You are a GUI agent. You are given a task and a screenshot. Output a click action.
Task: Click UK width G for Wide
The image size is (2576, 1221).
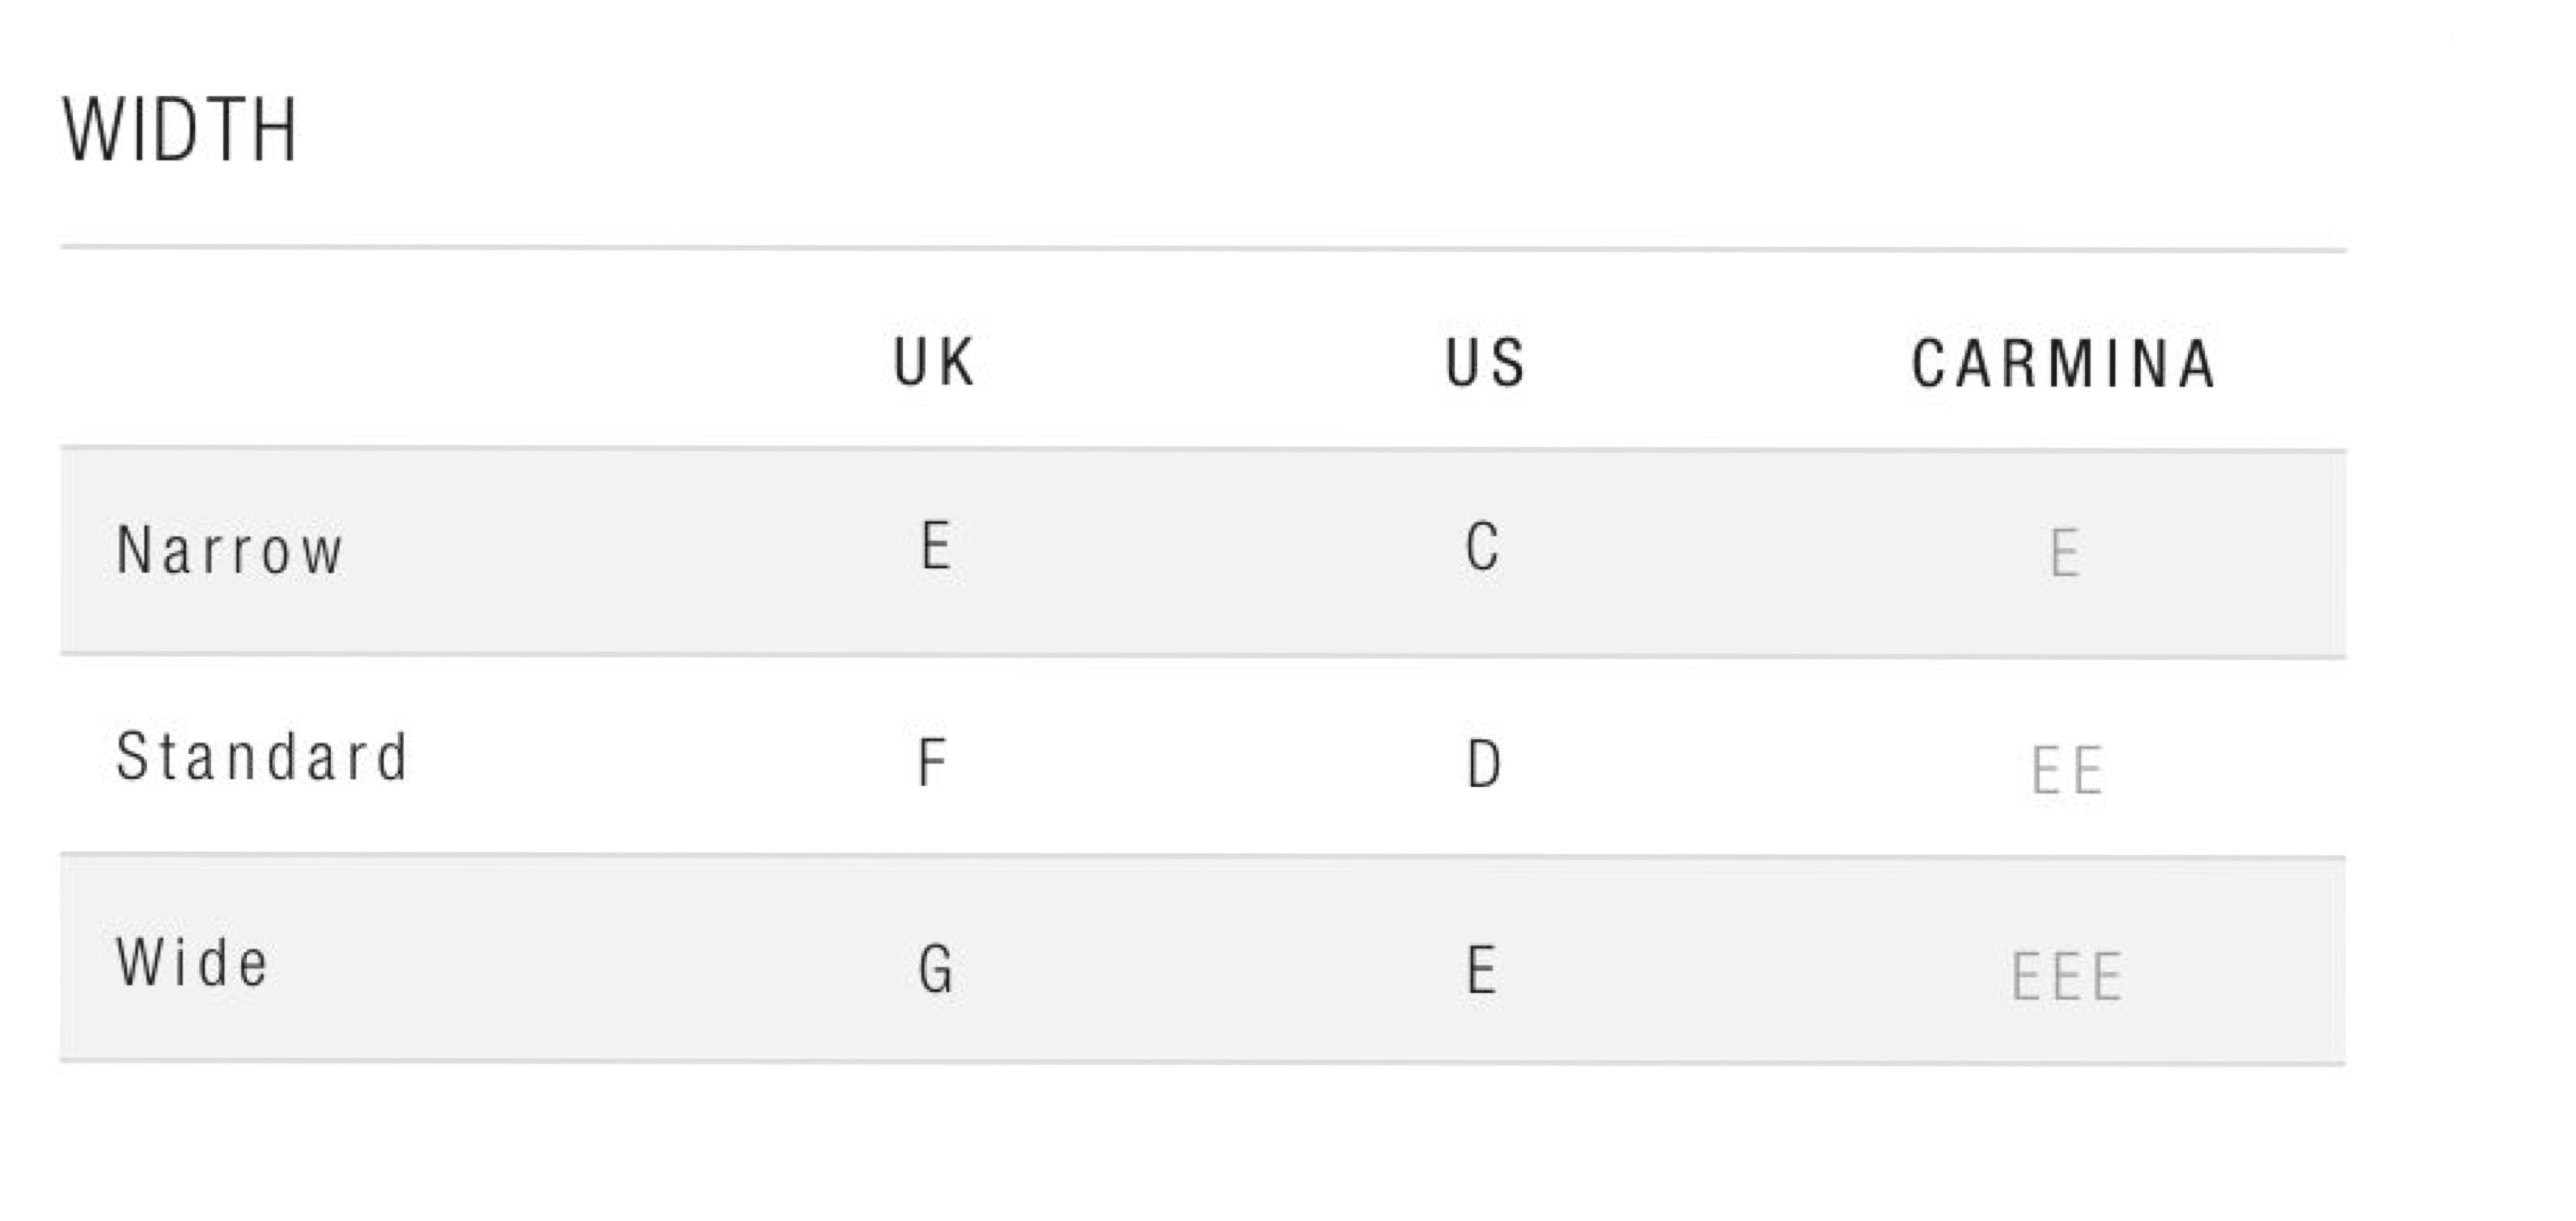click(x=936, y=970)
